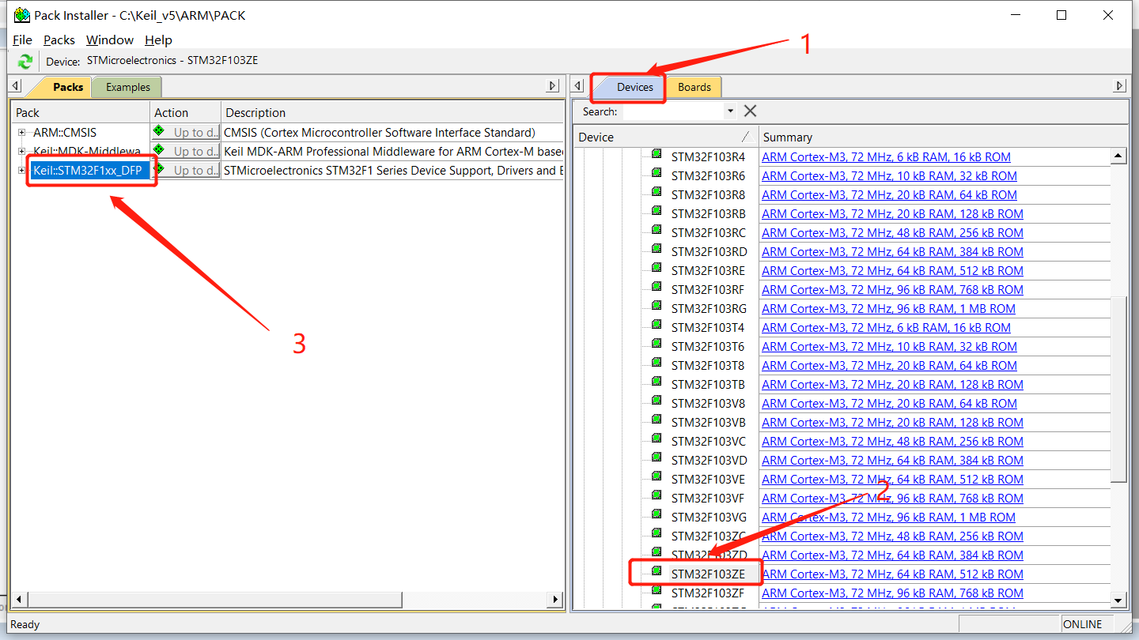Click the Up to date button for Keil::STM32F1xx_DFP
The height and width of the screenshot is (640, 1139).
[186, 170]
